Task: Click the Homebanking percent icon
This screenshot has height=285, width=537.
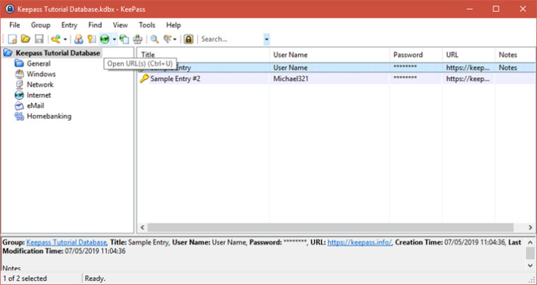Action: [19, 117]
